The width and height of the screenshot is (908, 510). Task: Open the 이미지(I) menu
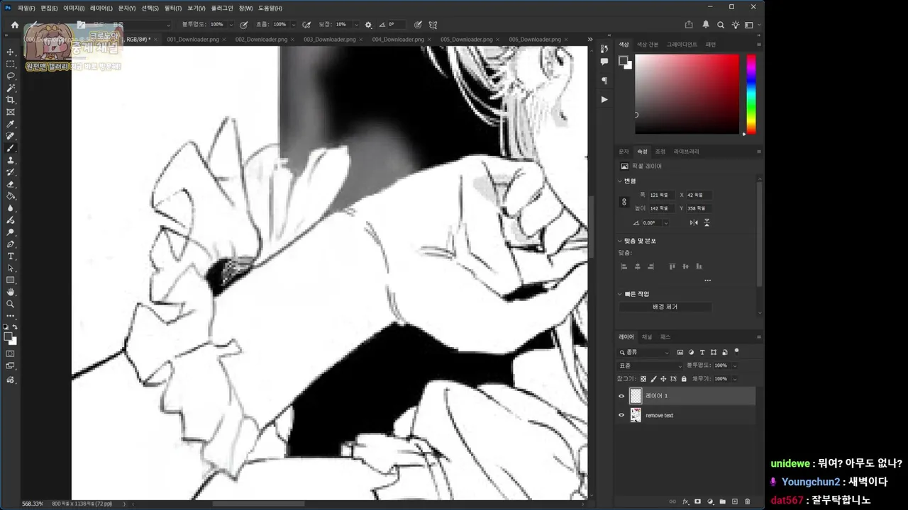click(x=74, y=8)
